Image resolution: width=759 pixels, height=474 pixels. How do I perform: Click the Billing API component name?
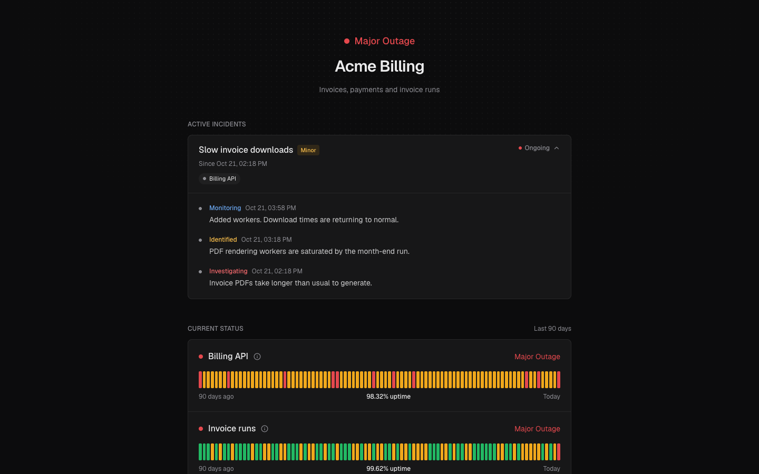[x=228, y=357]
